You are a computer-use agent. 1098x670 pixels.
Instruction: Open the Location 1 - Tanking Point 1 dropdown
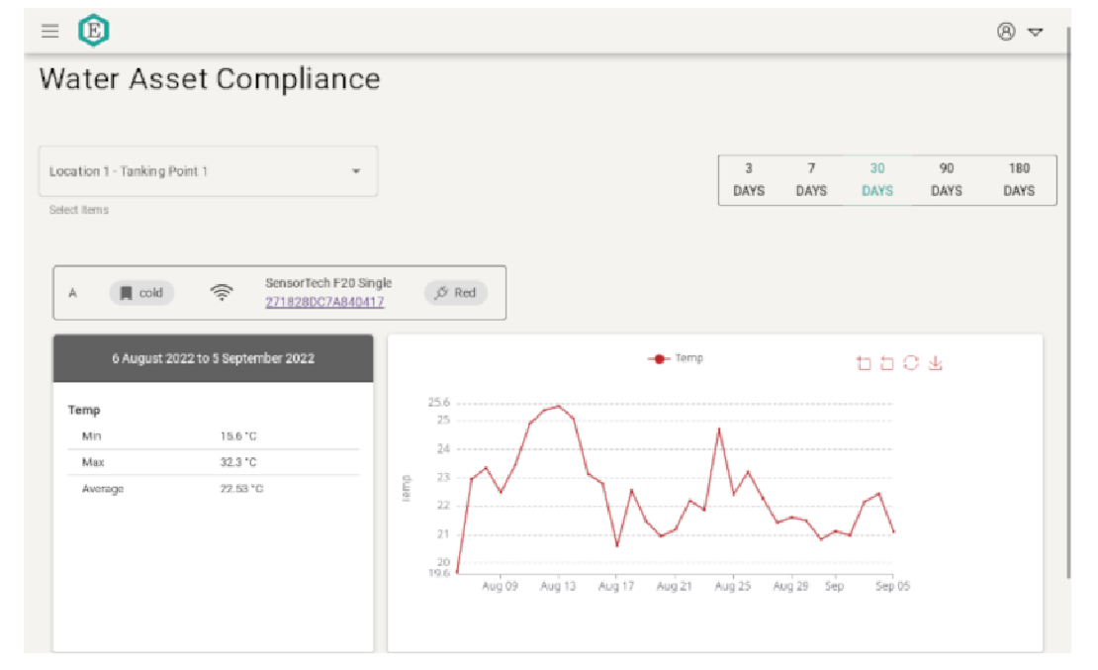[x=208, y=170]
